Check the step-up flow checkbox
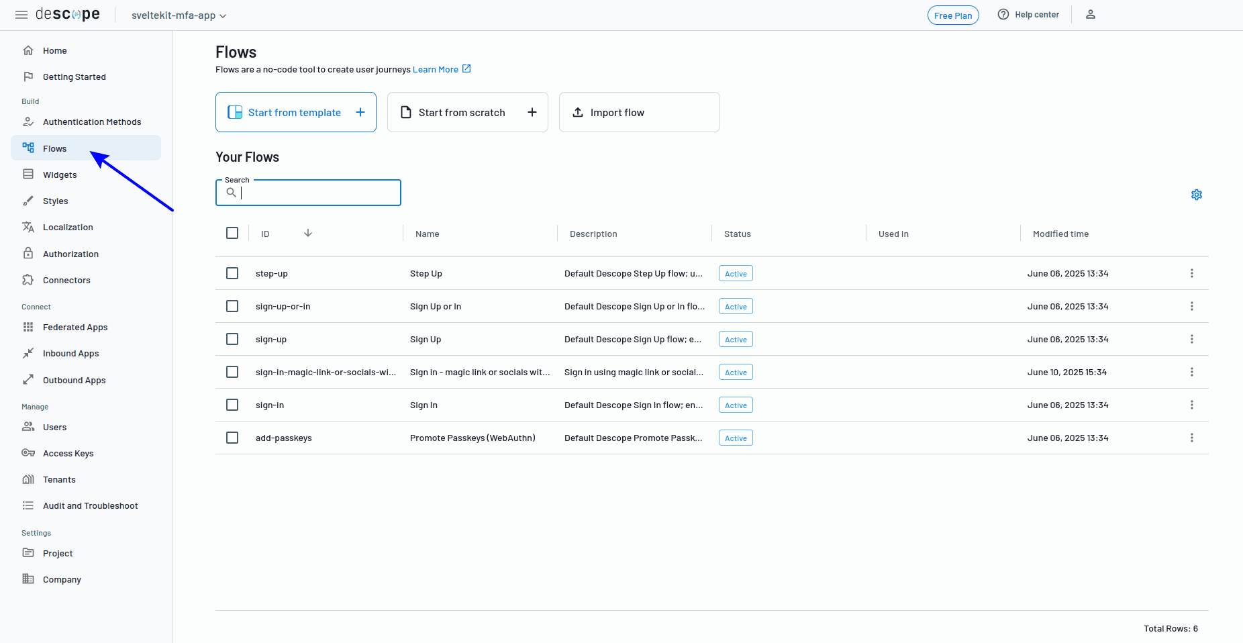Screen dimensions: 1243x643 tap(232, 273)
